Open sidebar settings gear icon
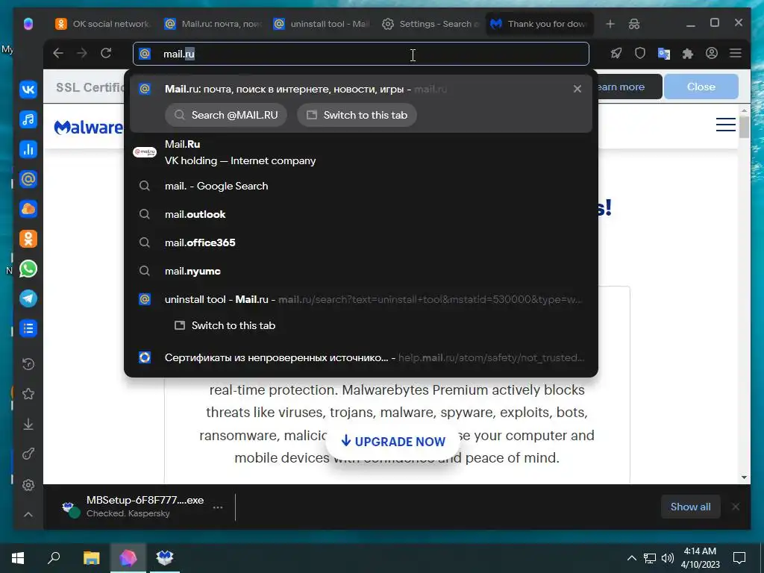This screenshot has height=573, width=764. [x=28, y=485]
